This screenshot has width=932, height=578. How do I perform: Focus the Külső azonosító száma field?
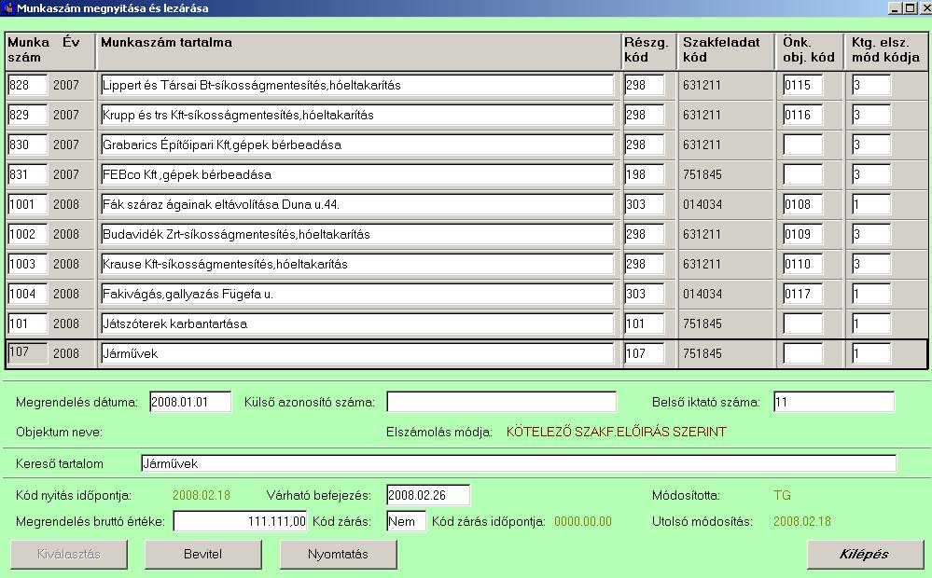(502, 402)
